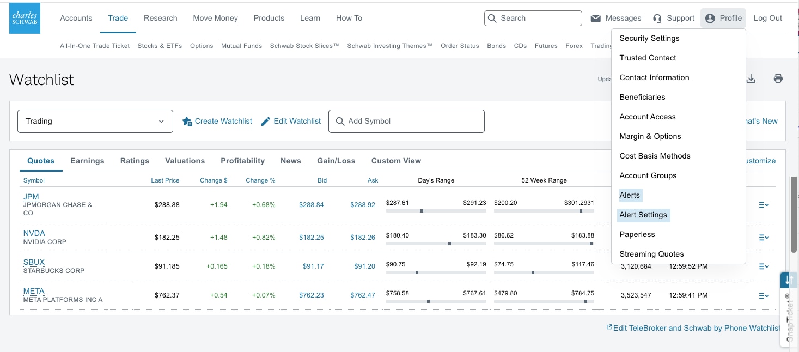Sort by Change % column header
Screen dimensions: 799x352
[260, 180]
